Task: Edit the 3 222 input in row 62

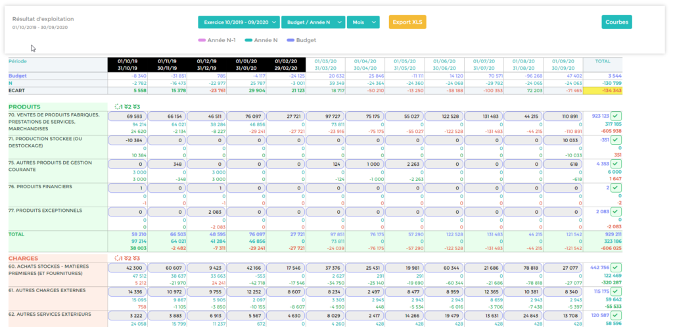Action: tap(127, 316)
